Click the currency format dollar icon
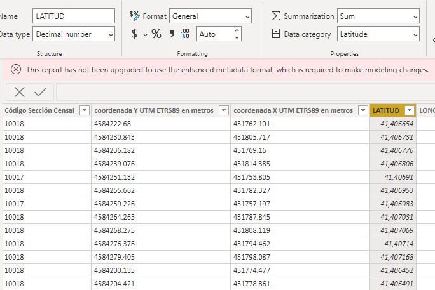 [x=134, y=34]
